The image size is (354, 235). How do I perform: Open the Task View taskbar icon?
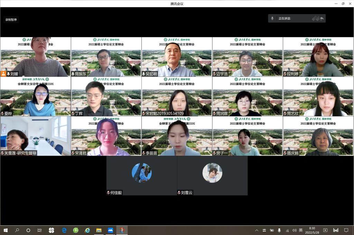[39, 230]
